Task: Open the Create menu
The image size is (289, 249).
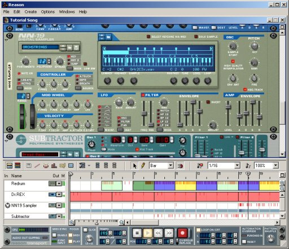Action: tap(30, 12)
